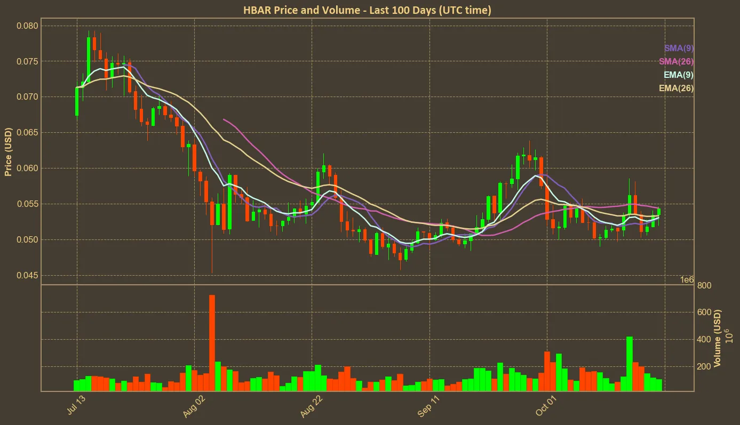Click the Oct 01 date label
This screenshot has width=740, height=425.
click(x=547, y=407)
